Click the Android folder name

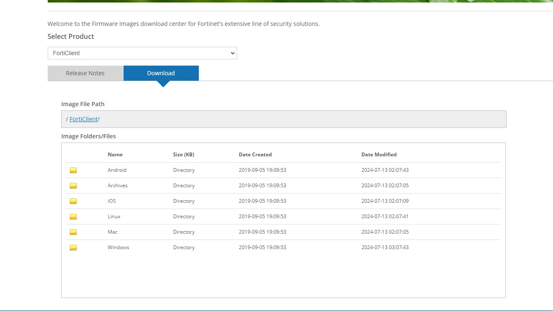[117, 170]
